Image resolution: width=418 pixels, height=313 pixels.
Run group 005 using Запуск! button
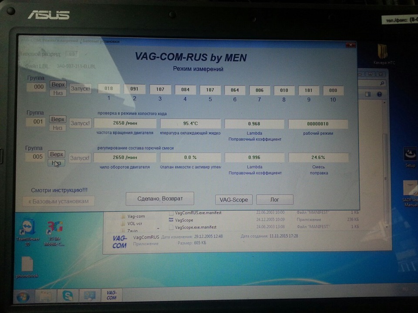pos(80,158)
